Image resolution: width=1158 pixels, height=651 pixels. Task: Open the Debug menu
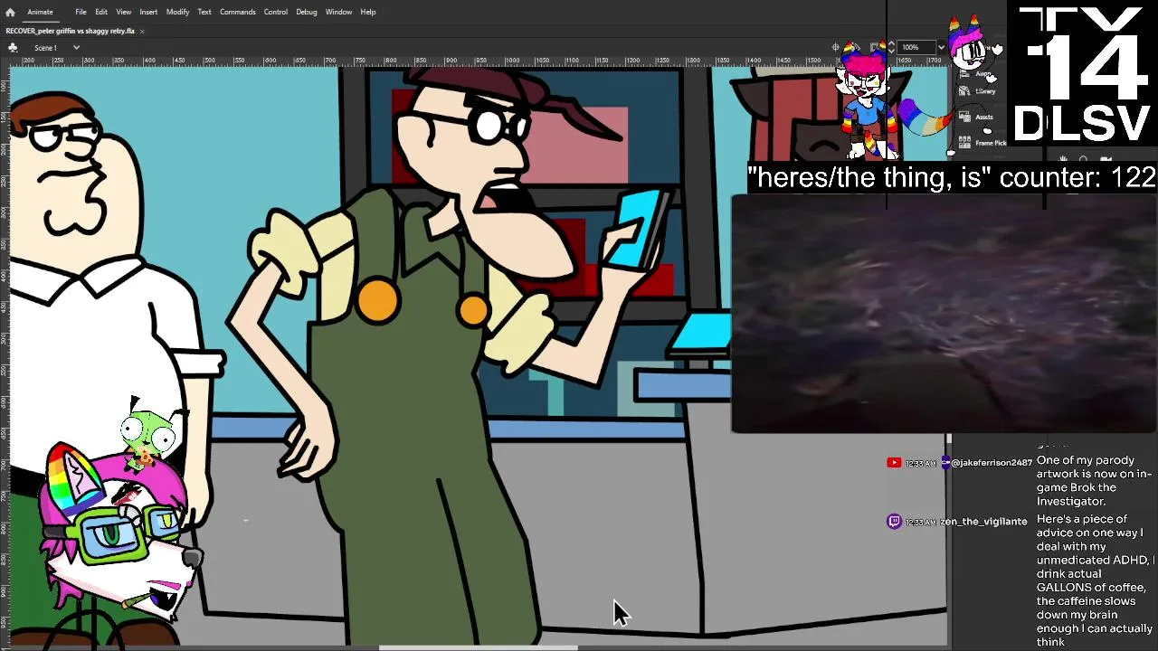click(307, 12)
